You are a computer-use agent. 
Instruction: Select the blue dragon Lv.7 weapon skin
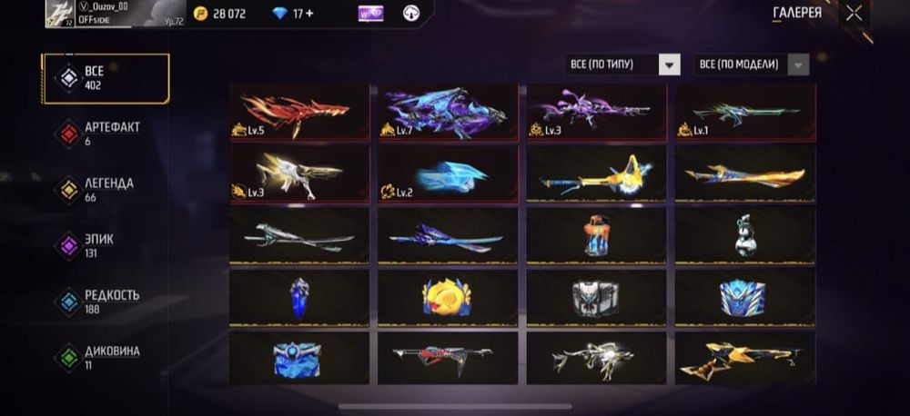click(x=448, y=113)
